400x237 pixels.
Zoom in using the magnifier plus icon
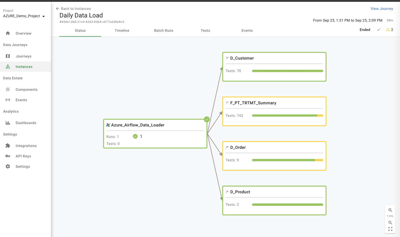[x=390, y=210]
